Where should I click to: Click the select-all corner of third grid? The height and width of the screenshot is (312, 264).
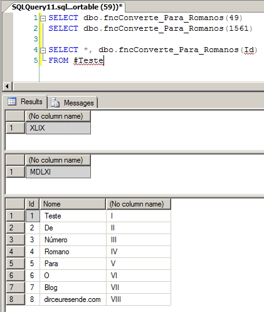(x=15, y=204)
